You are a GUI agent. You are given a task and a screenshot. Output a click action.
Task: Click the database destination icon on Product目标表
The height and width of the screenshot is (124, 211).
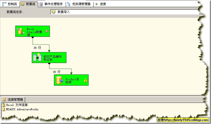tap(60, 80)
